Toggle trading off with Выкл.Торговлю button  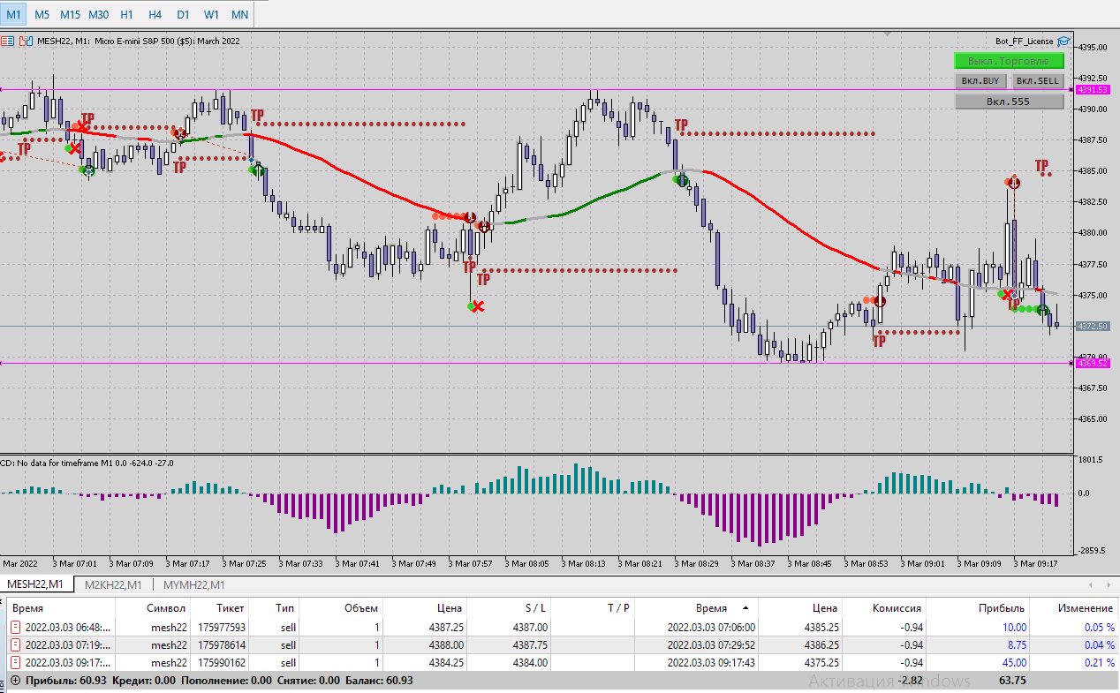click(x=1008, y=61)
